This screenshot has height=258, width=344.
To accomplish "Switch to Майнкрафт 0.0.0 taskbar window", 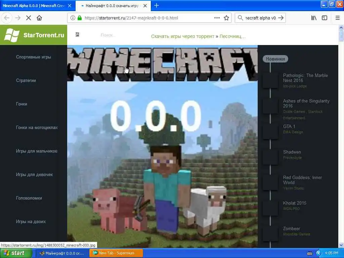I will [62, 253].
